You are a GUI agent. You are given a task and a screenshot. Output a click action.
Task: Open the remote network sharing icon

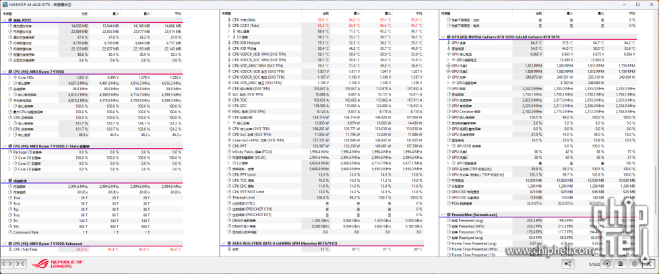point(568,264)
